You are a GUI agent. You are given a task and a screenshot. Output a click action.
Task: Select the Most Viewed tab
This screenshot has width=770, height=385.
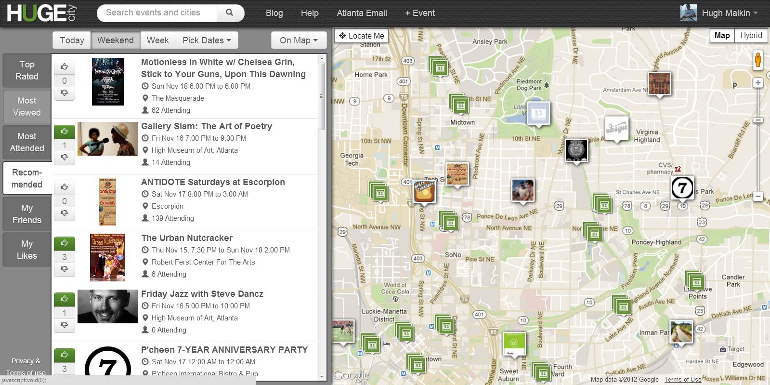pyautogui.click(x=27, y=106)
